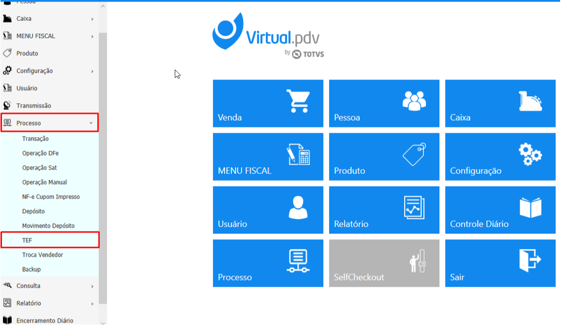This screenshot has width=562, height=328.
Task: Open the Relatório report tile
Action: [384, 210]
